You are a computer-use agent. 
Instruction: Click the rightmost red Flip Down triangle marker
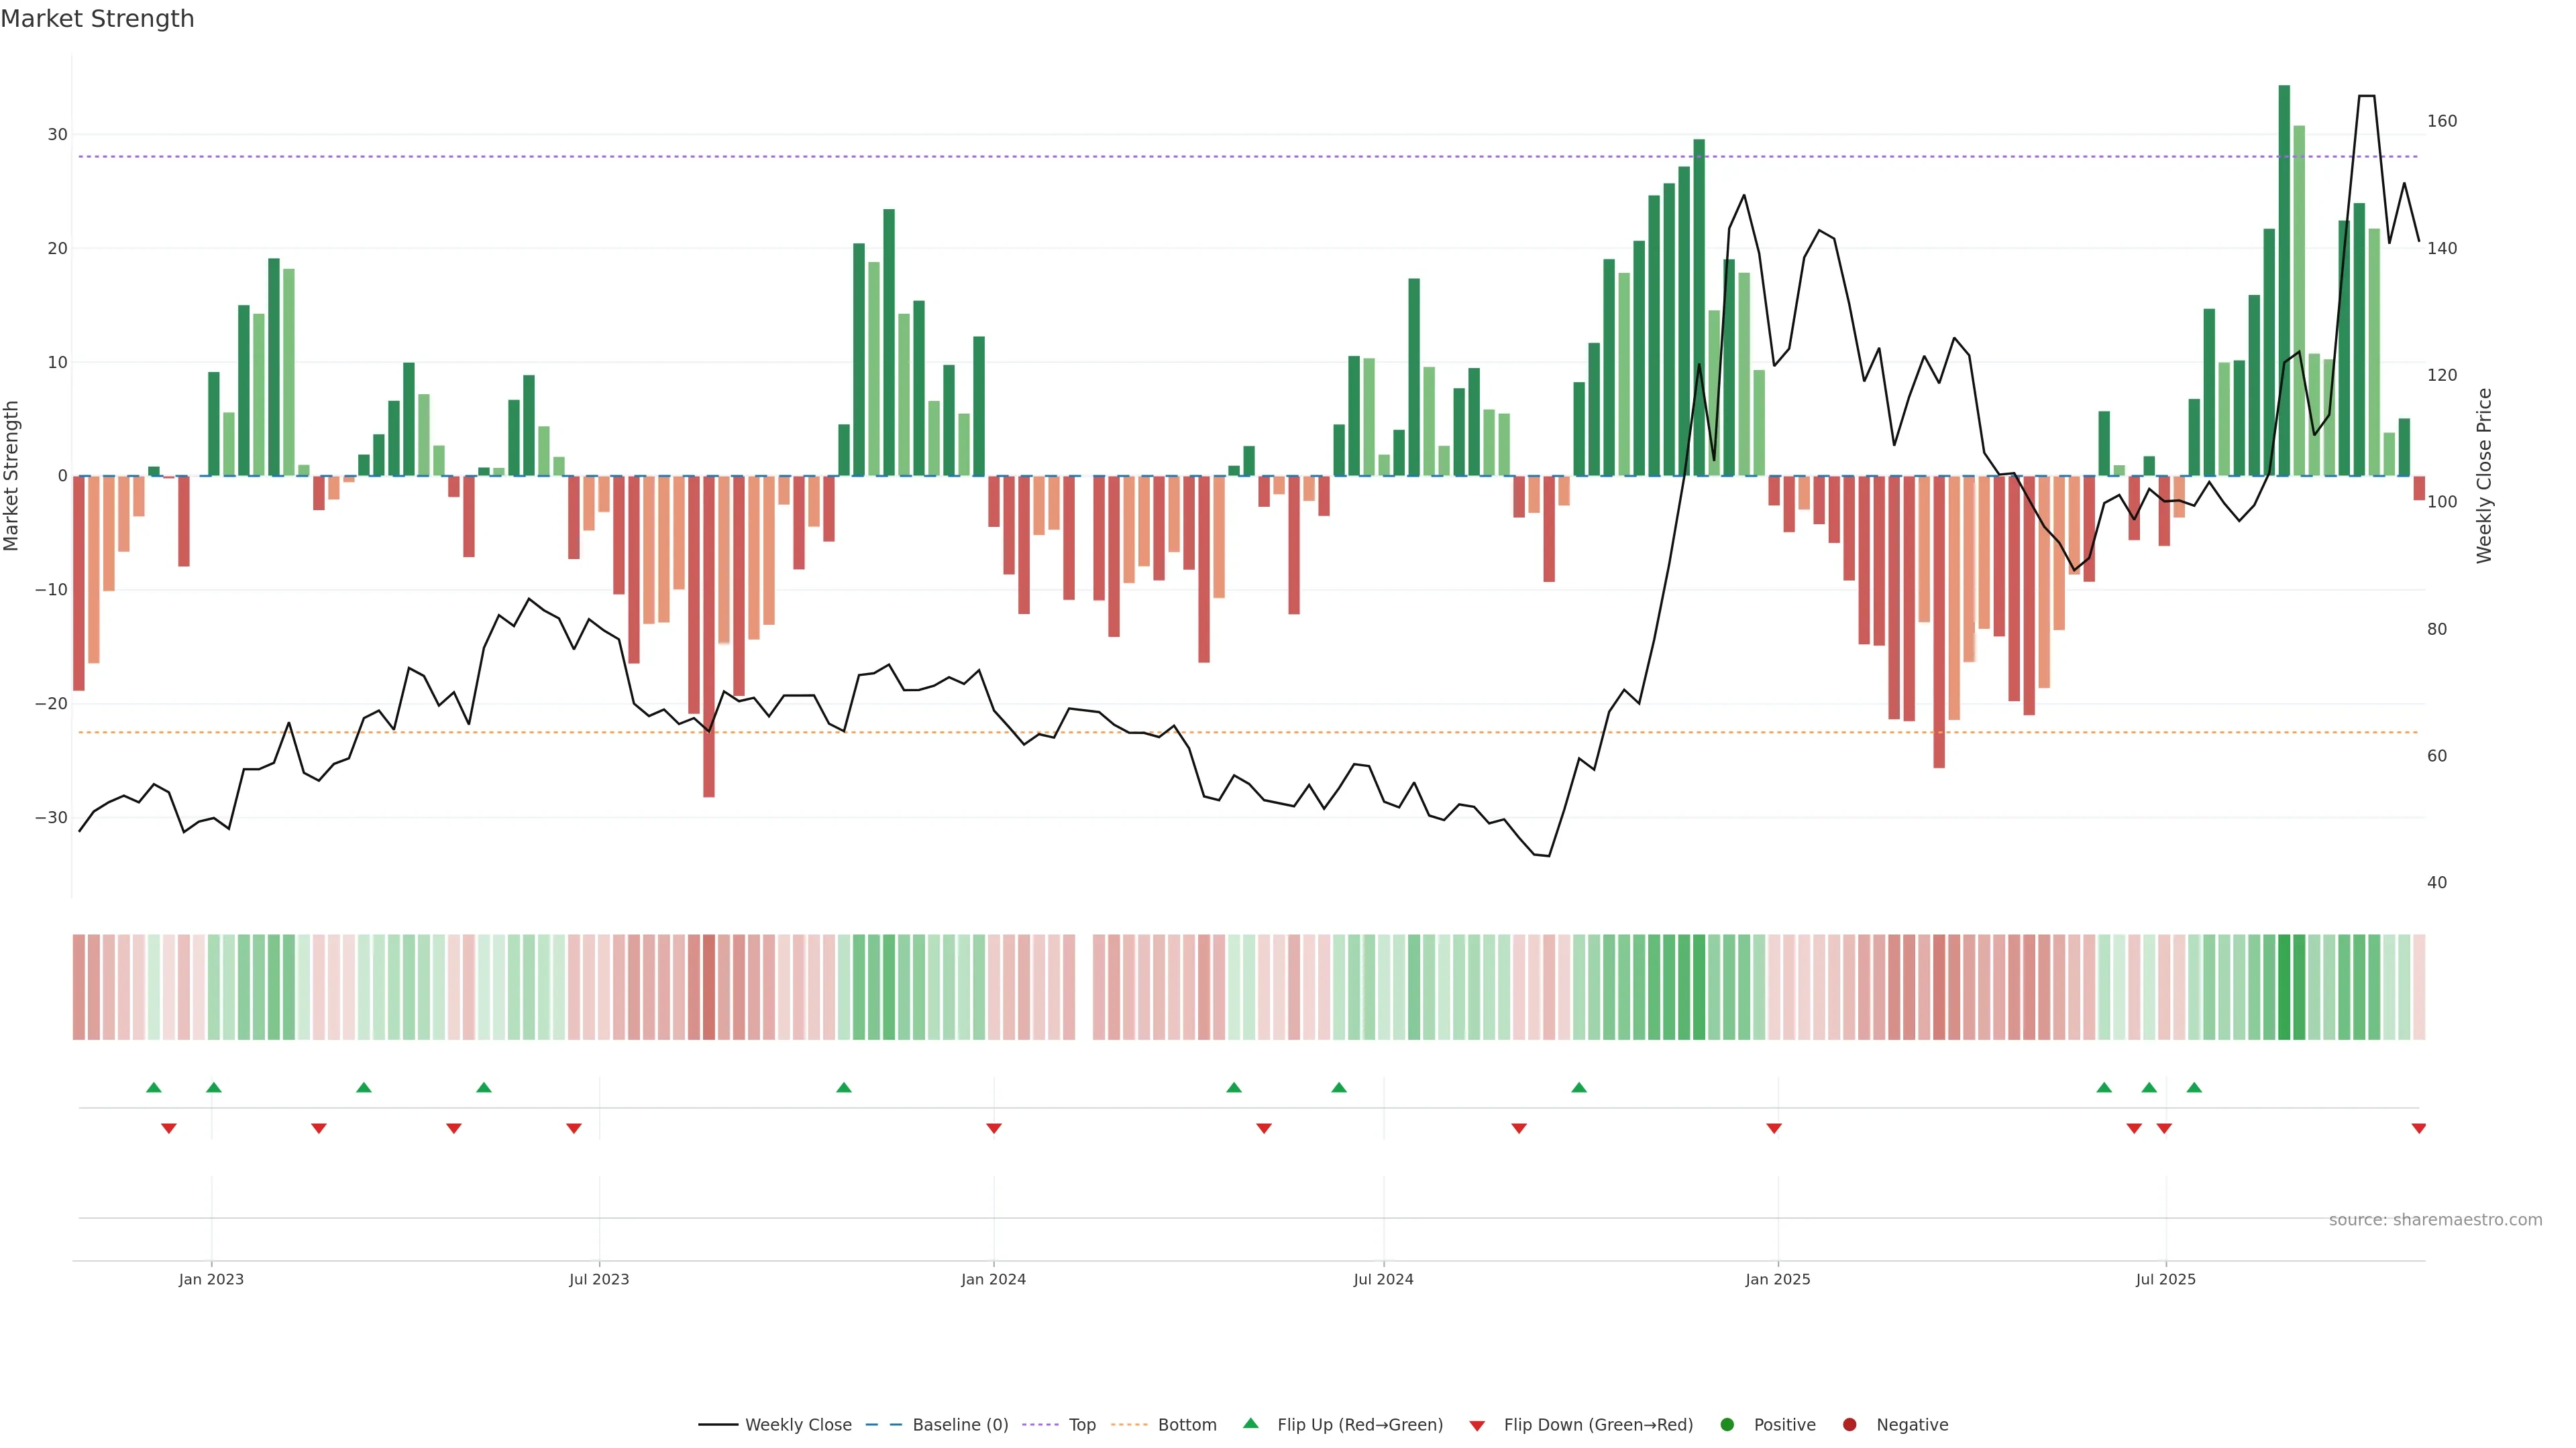click(2418, 1128)
